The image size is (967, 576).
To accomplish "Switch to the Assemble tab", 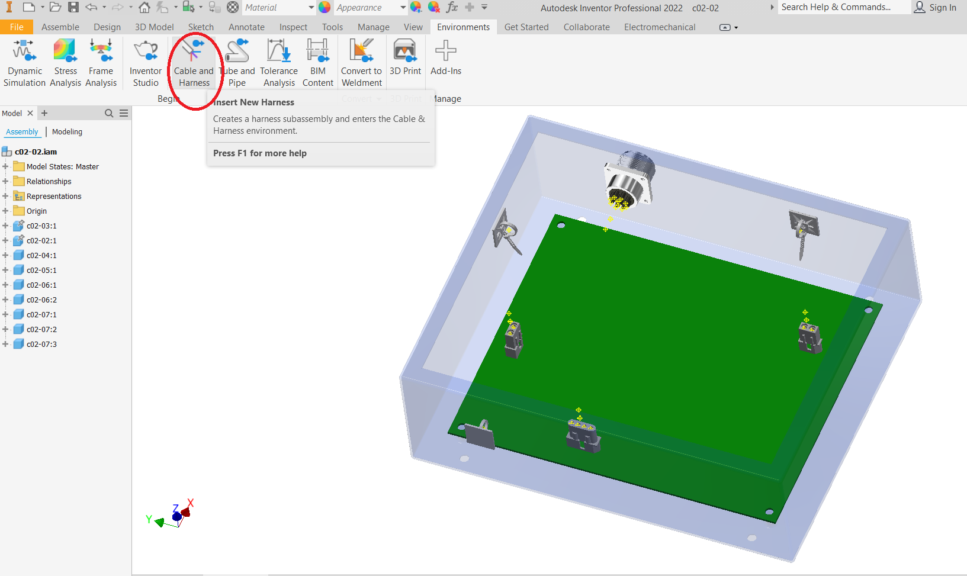I will [60, 27].
